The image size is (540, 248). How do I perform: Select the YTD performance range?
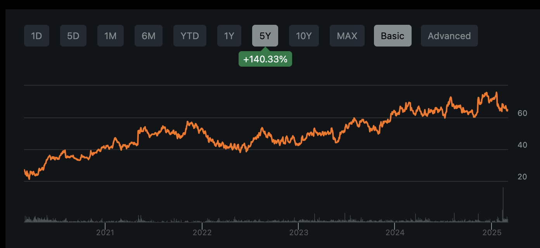190,35
